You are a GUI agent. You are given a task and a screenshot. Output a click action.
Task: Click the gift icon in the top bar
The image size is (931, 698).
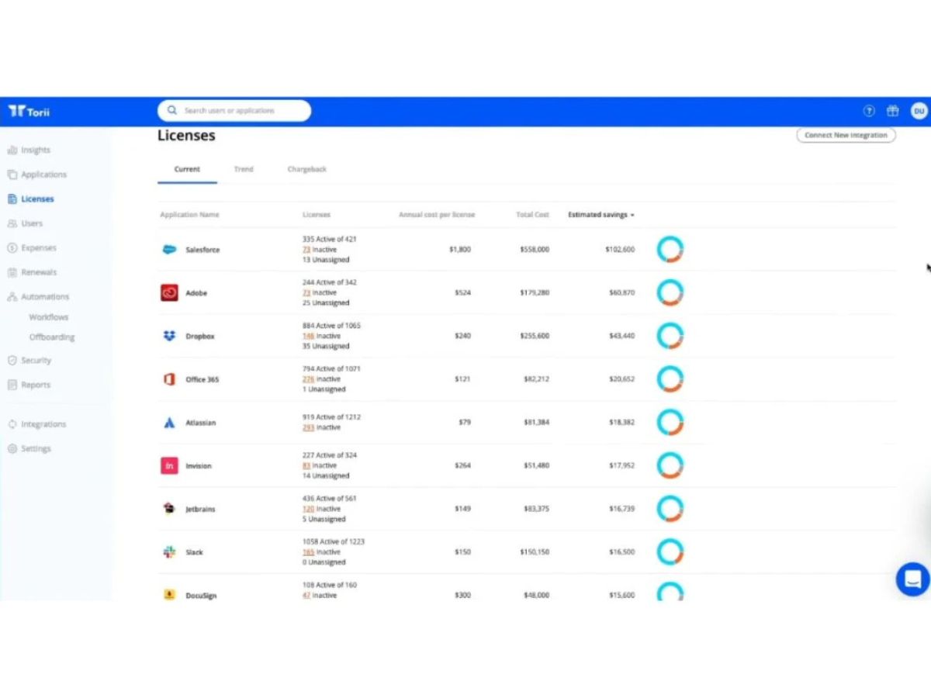click(893, 111)
